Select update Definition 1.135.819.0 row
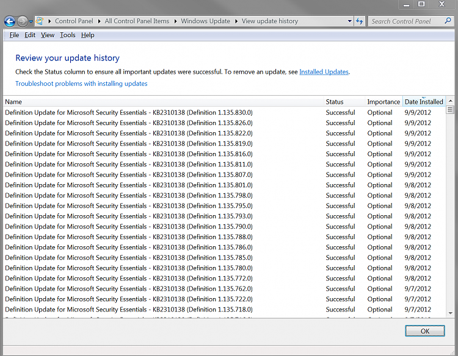 tap(224, 144)
